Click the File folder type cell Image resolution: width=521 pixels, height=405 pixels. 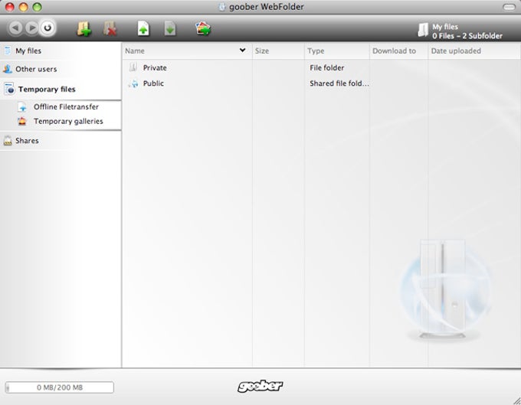(x=327, y=67)
